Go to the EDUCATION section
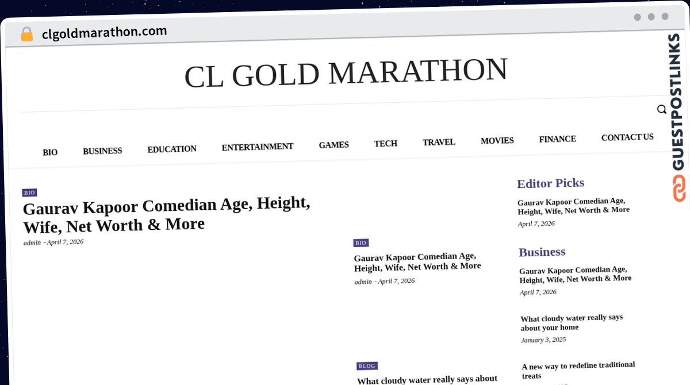690x385 pixels. [172, 149]
